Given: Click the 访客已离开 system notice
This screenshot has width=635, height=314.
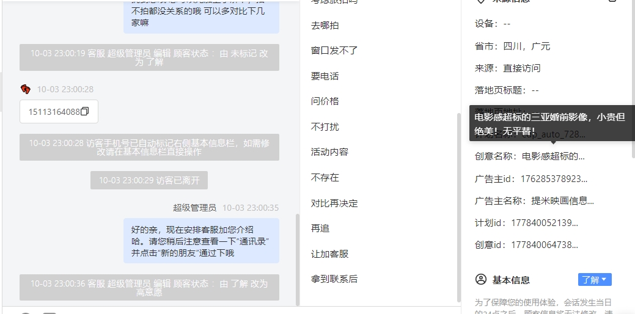Looking at the screenshot, I should pyautogui.click(x=149, y=180).
